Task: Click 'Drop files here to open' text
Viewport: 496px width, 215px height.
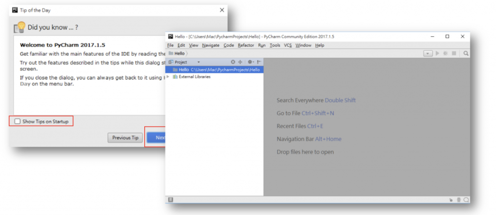Action: coord(305,152)
